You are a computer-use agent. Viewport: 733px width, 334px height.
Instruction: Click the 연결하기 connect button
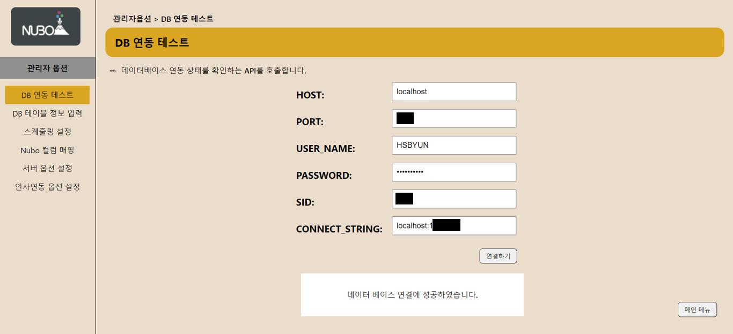498,256
